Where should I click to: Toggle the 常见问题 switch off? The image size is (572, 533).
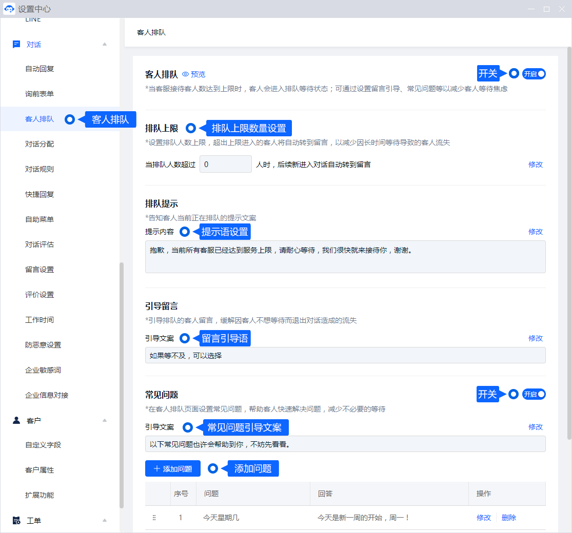[534, 394]
